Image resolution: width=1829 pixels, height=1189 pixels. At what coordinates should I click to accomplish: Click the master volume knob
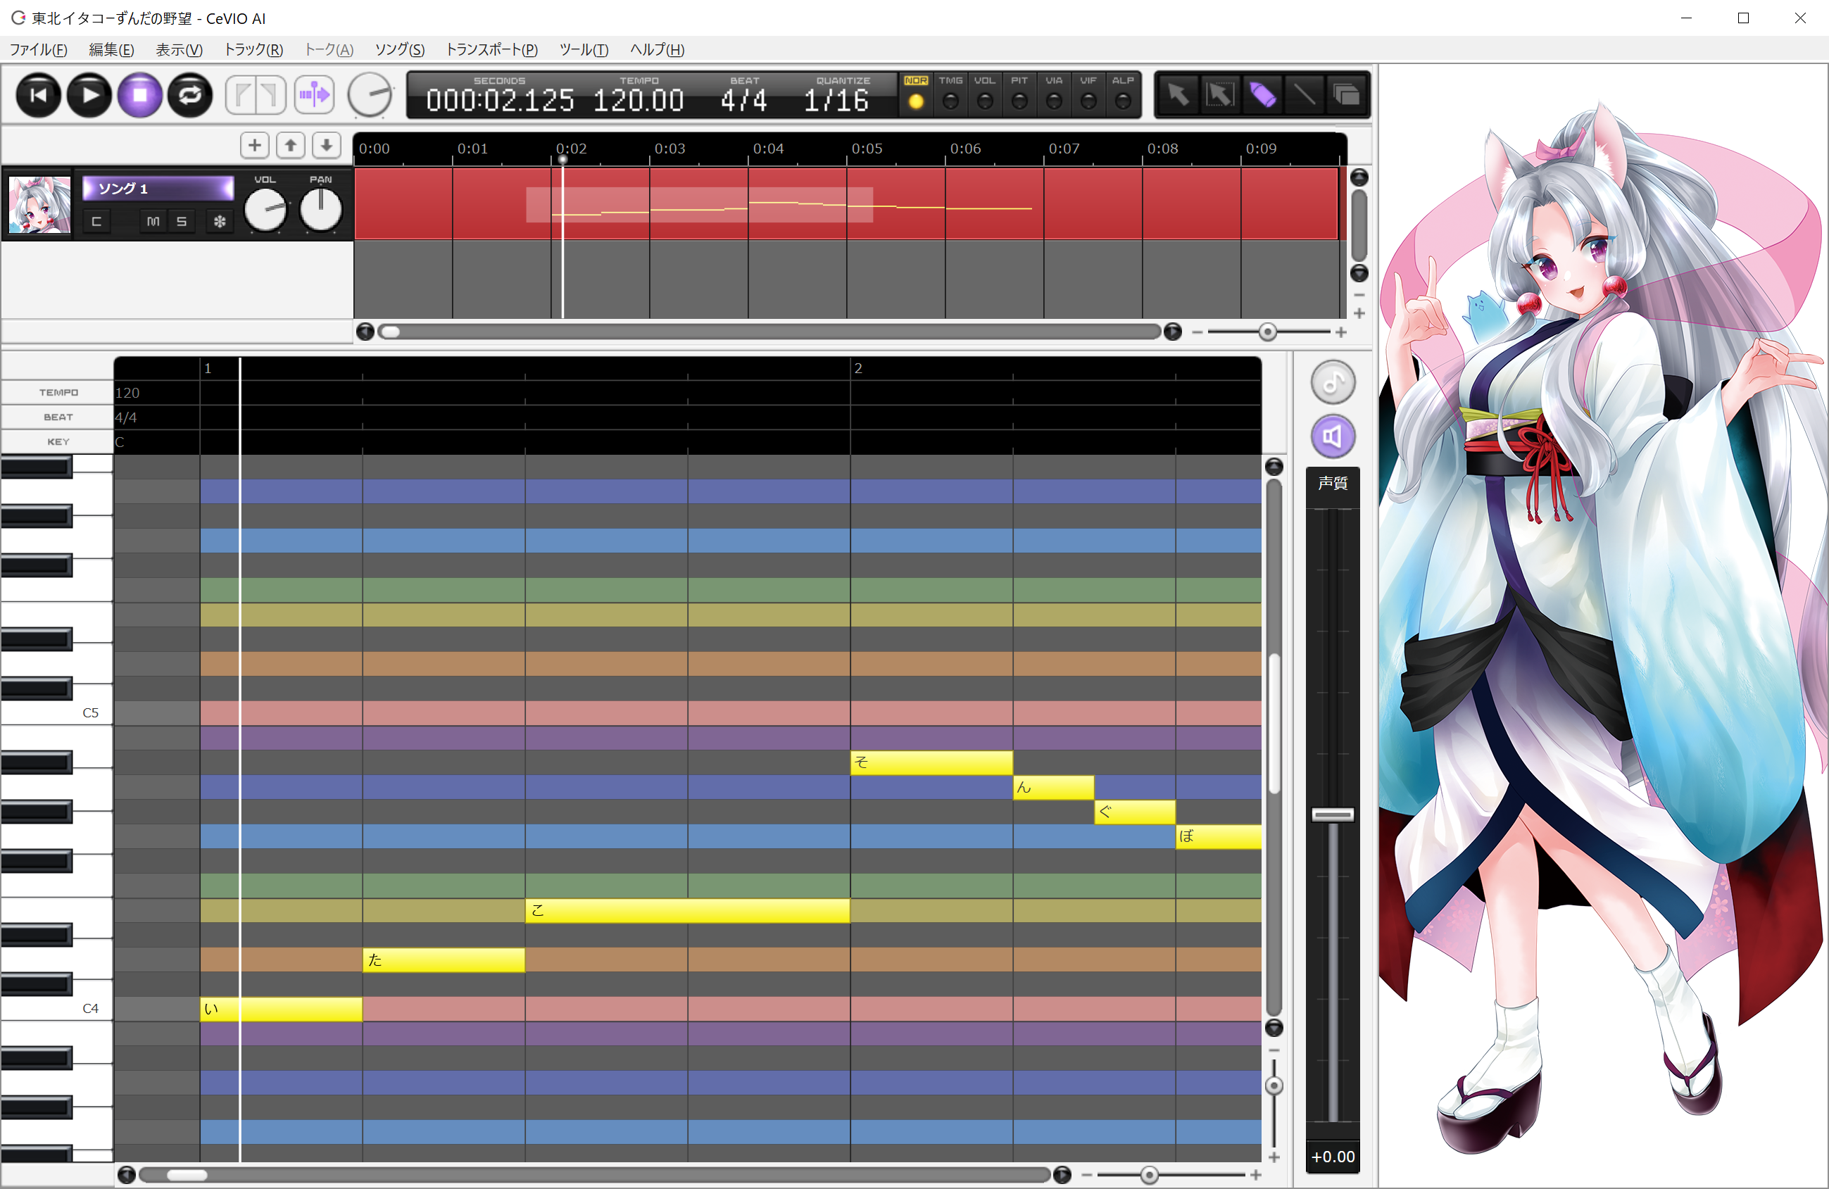pyautogui.click(x=370, y=95)
